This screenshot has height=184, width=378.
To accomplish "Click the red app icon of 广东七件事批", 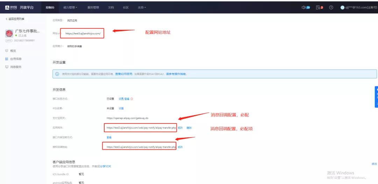I will coord(9,34).
